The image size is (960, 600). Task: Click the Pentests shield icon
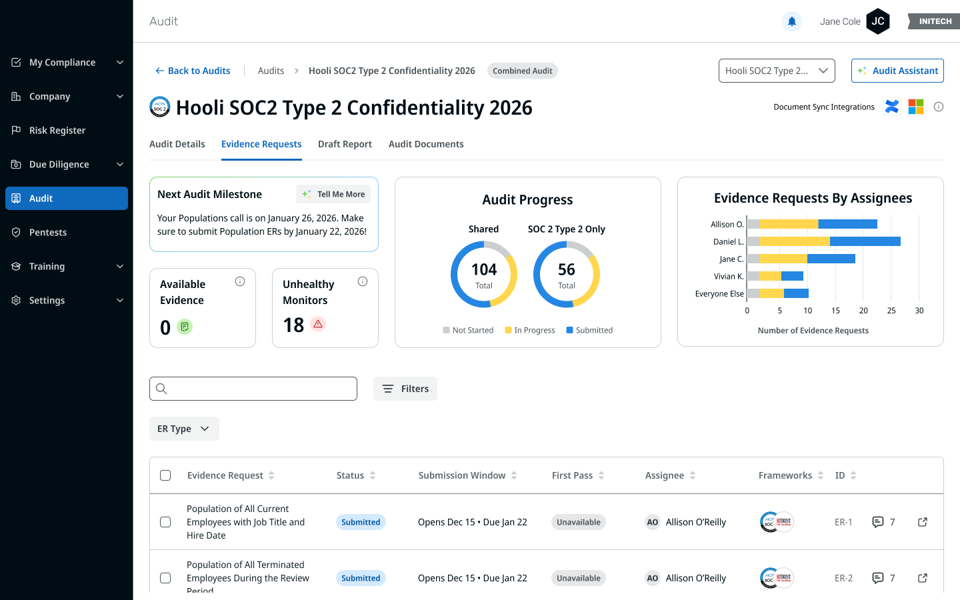pyautogui.click(x=16, y=232)
